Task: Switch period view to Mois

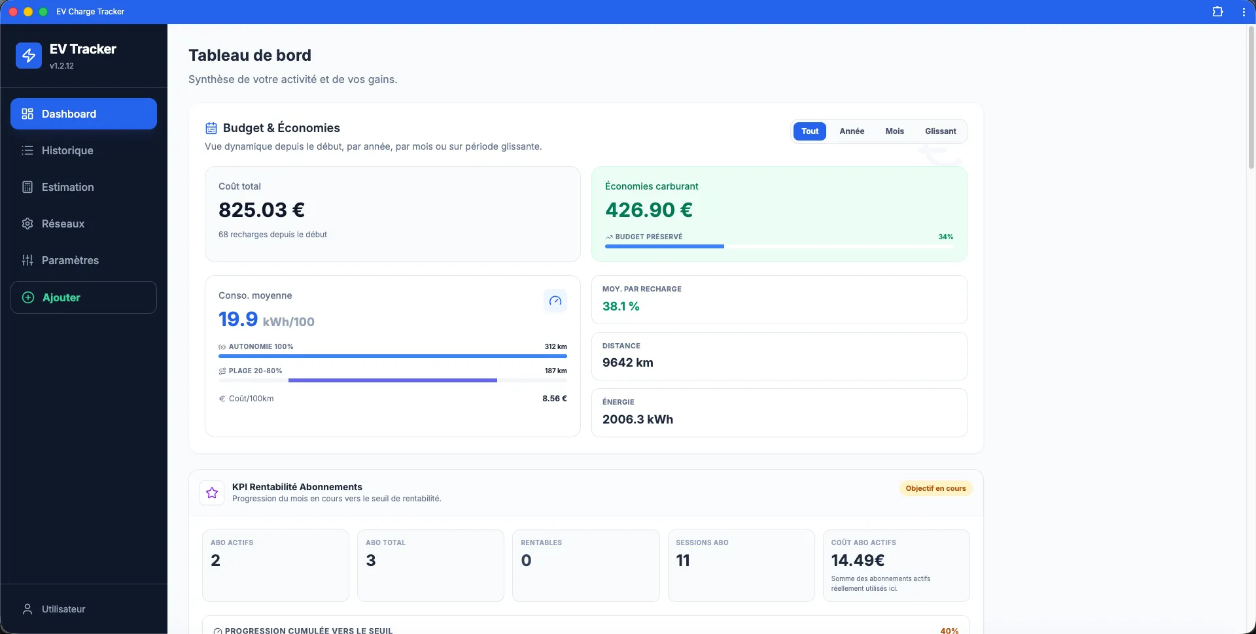Action: coord(894,131)
